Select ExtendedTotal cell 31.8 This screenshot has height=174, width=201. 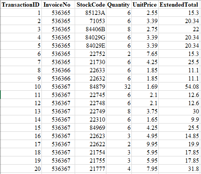(x=179, y=169)
